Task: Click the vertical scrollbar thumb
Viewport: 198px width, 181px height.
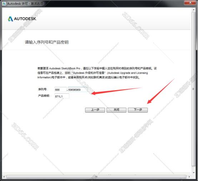Action: click(193, 89)
